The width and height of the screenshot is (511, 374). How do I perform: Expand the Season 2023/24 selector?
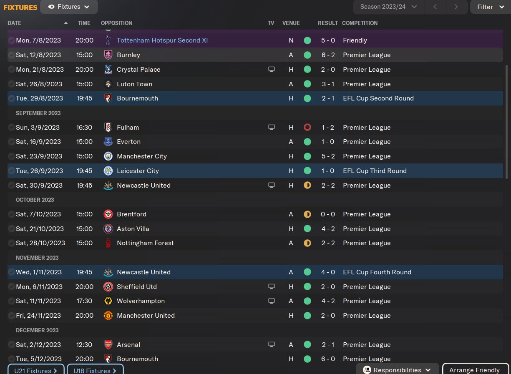pos(388,7)
